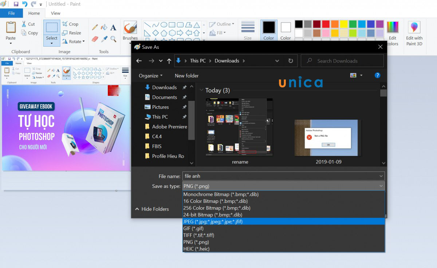Select the Magnifier tool
Screen dimensions: 437x268
pyautogui.click(x=113, y=38)
